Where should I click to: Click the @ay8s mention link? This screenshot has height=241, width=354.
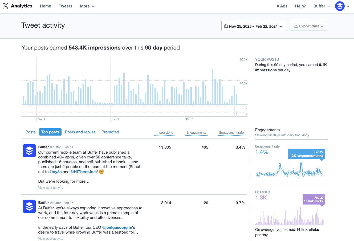pyautogui.click(x=56, y=172)
